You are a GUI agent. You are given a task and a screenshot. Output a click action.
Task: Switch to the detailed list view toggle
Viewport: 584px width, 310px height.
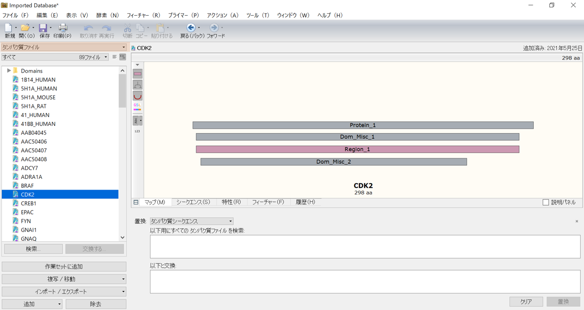[x=123, y=57]
